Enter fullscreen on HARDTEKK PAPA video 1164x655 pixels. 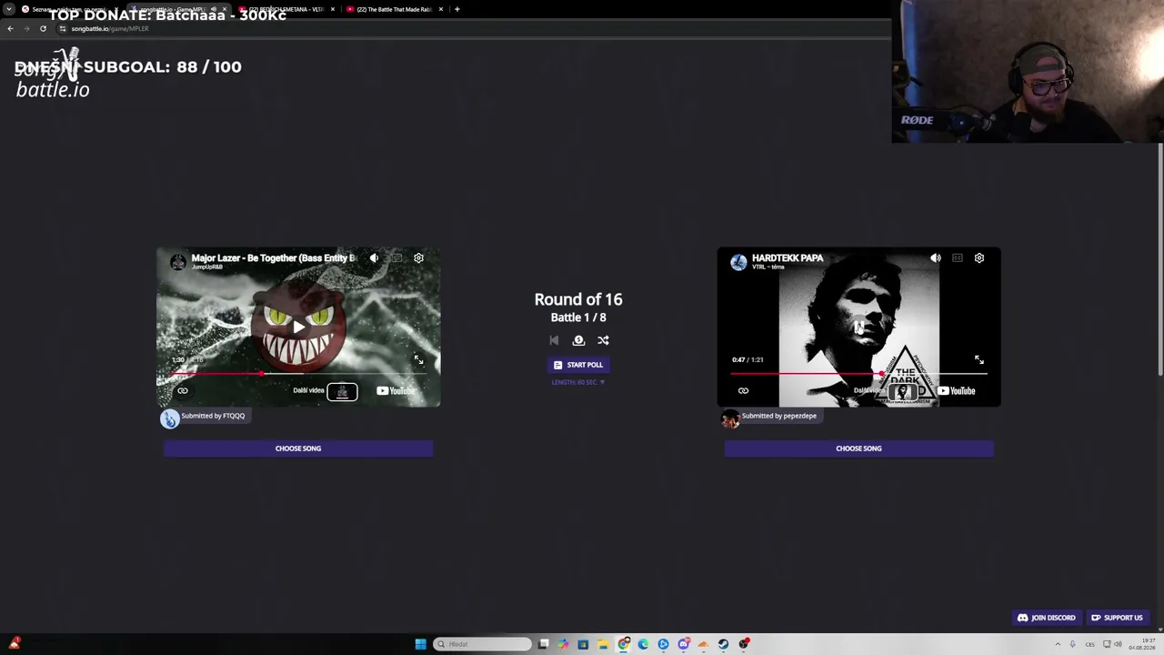(x=979, y=360)
